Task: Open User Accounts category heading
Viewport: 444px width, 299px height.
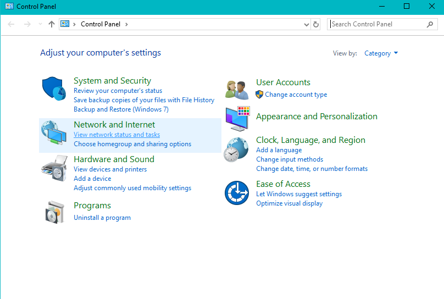Action: [x=283, y=82]
